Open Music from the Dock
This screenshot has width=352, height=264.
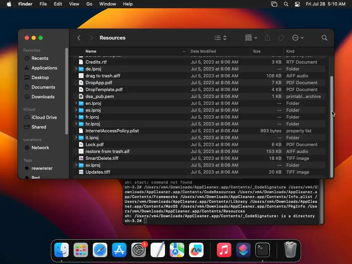[x=224, y=250]
